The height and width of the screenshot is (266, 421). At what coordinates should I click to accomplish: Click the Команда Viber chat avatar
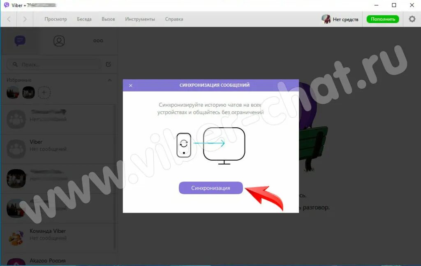16,238
